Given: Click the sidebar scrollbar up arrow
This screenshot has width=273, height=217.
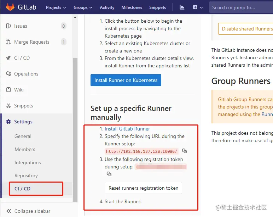Looking at the screenshot, I should point(75,17).
